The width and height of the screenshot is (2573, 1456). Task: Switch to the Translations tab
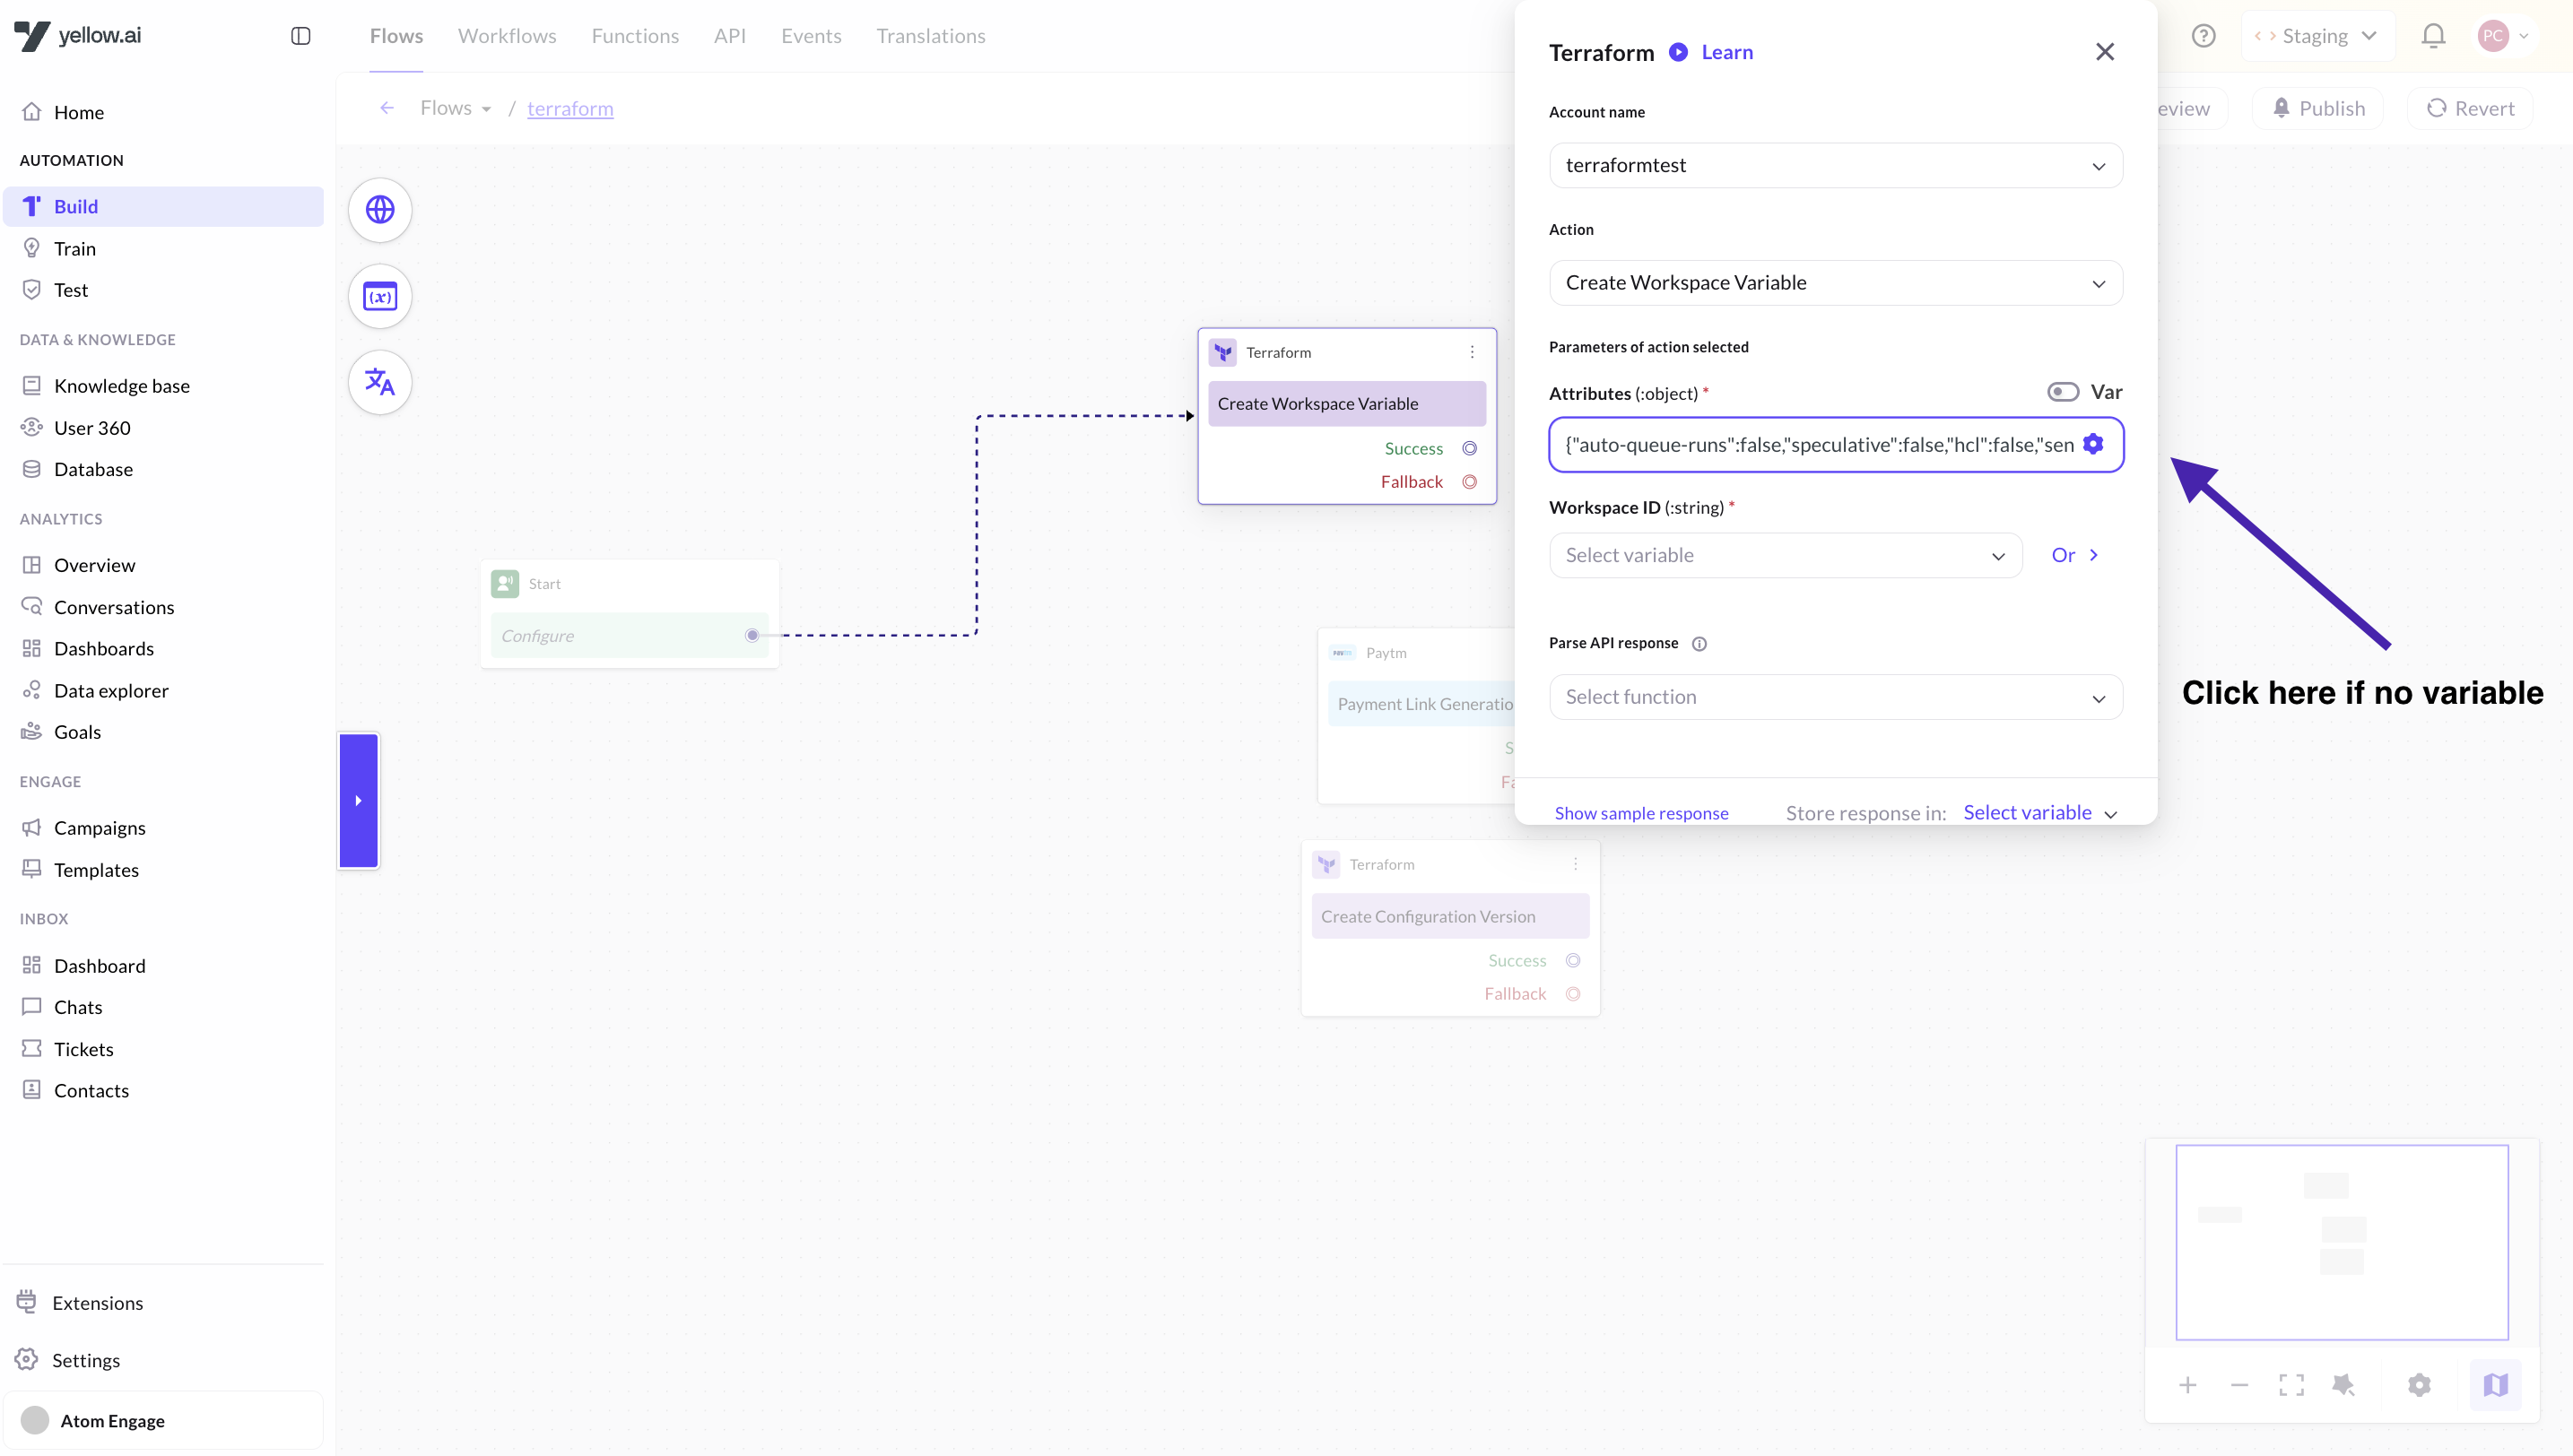(x=931, y=36)
